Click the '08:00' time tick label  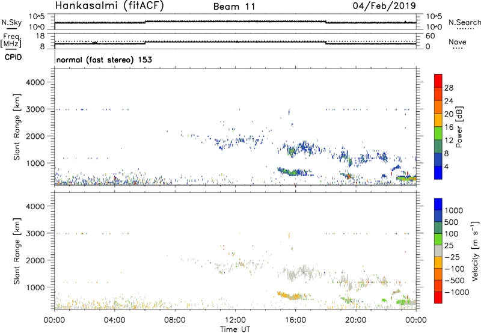[x=175, y=320]
